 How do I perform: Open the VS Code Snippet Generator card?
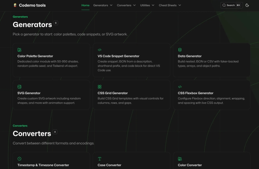click(132, 60)
